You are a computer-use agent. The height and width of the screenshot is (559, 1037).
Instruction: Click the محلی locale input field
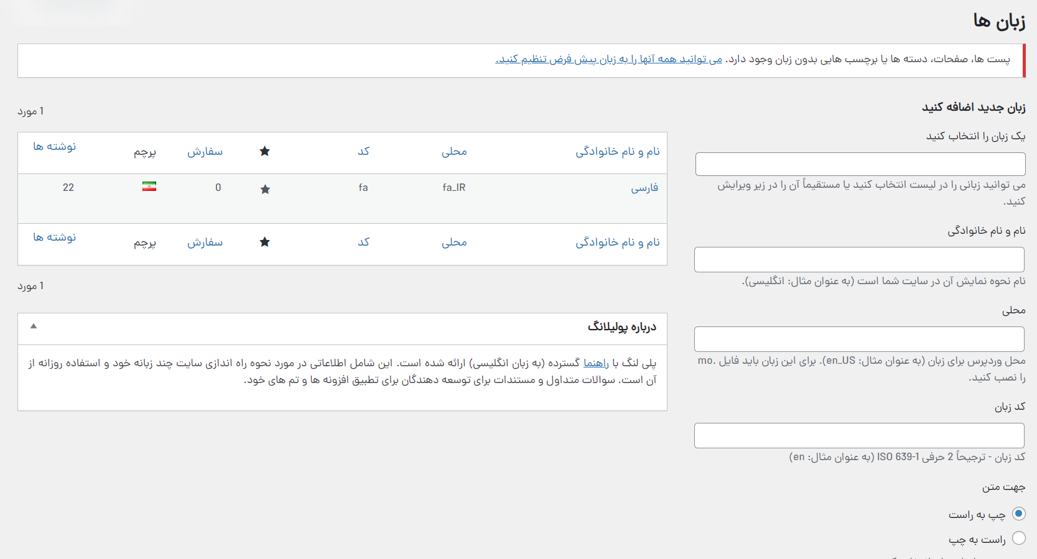pos(859,339)
